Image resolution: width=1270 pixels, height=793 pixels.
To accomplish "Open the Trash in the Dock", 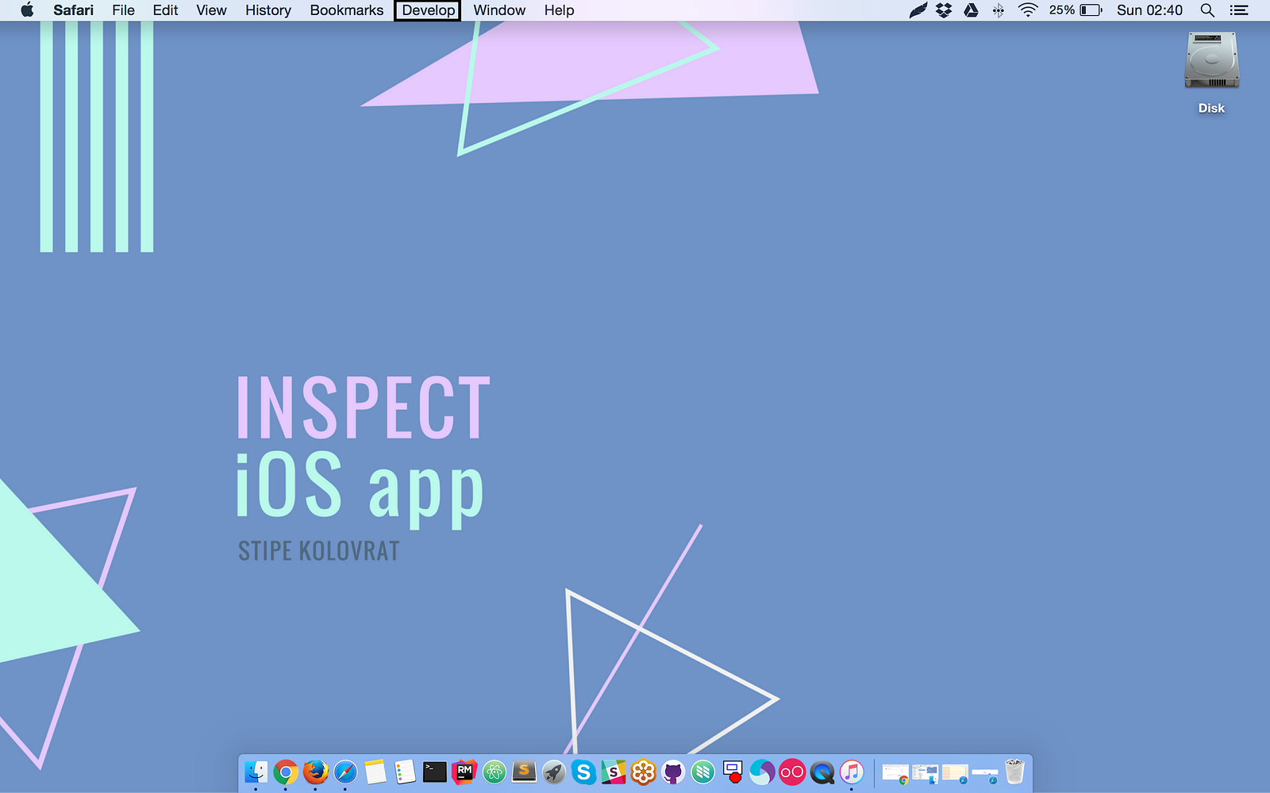I will (1014, 772).
